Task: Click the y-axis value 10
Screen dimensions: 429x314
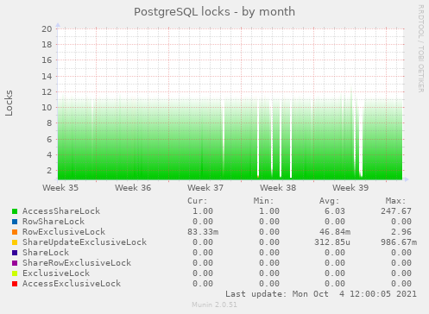Action: click(x=47, y=108)
